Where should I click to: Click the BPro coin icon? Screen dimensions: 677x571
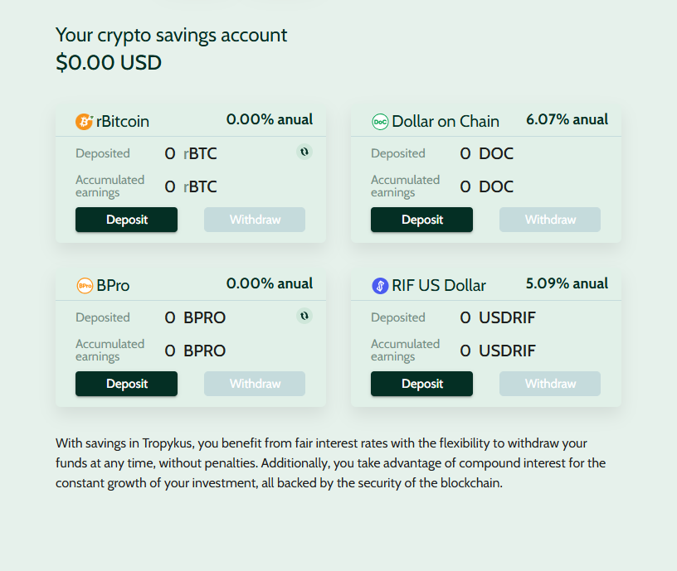(84, 286)
